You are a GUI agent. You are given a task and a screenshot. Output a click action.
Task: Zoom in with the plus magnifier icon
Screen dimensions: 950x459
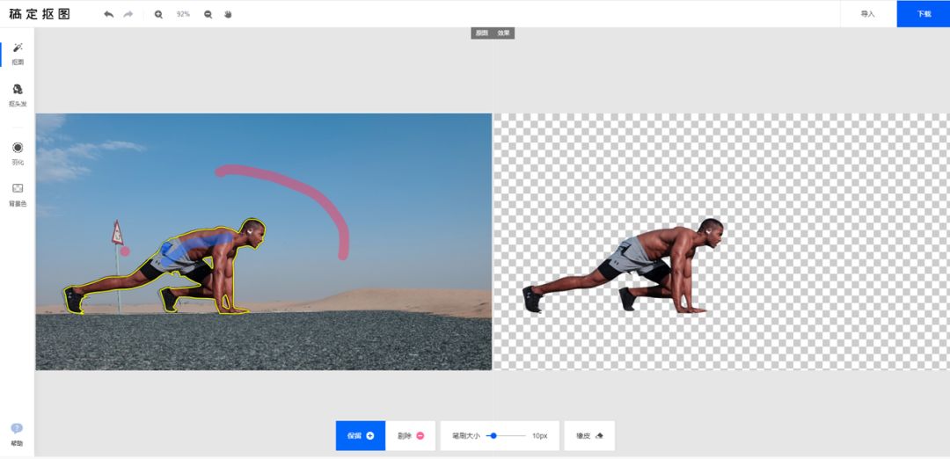pyautogui.click(x=158, y=14)
